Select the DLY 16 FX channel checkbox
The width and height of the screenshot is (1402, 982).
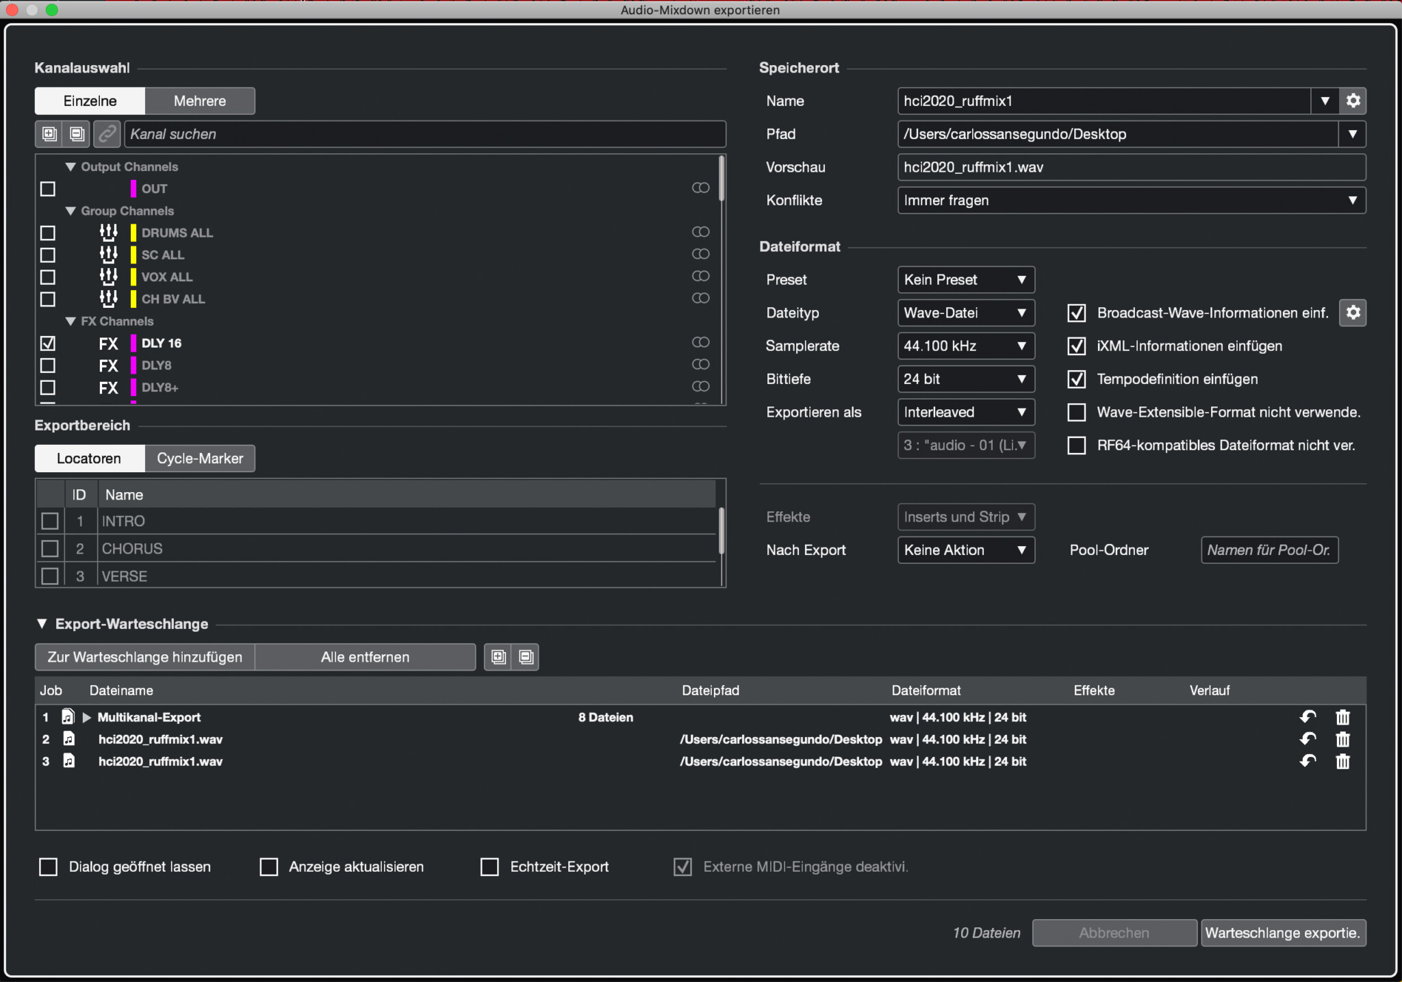[47, 343]
